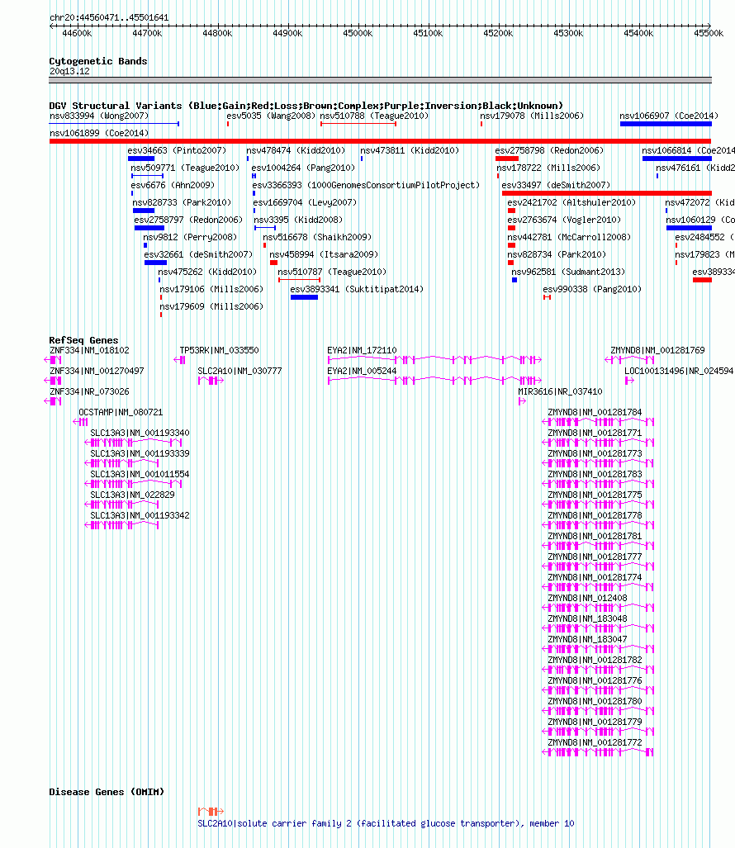Click the ZNF334|NR_073026 gene glyph
Screen dimensions: 735x848
point(53,401)
